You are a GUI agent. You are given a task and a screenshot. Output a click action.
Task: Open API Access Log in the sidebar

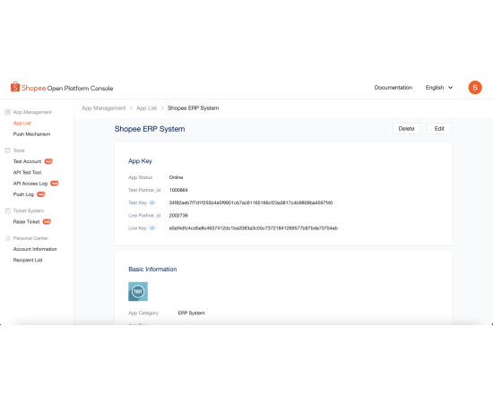click(30, 184)
